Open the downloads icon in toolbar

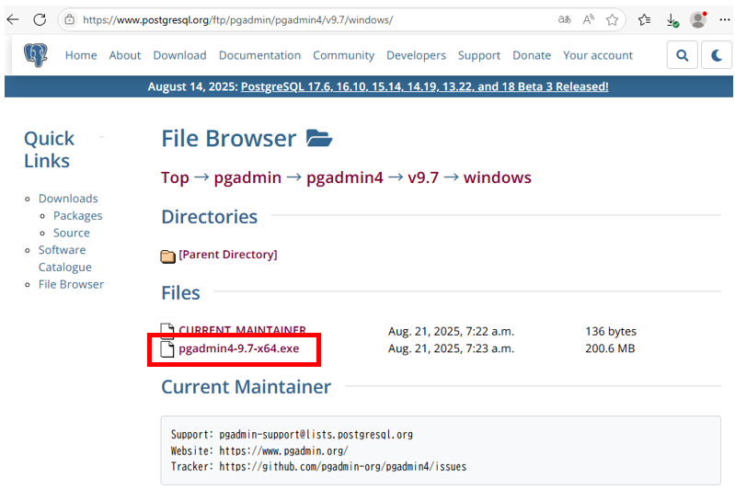coord(672,20)
